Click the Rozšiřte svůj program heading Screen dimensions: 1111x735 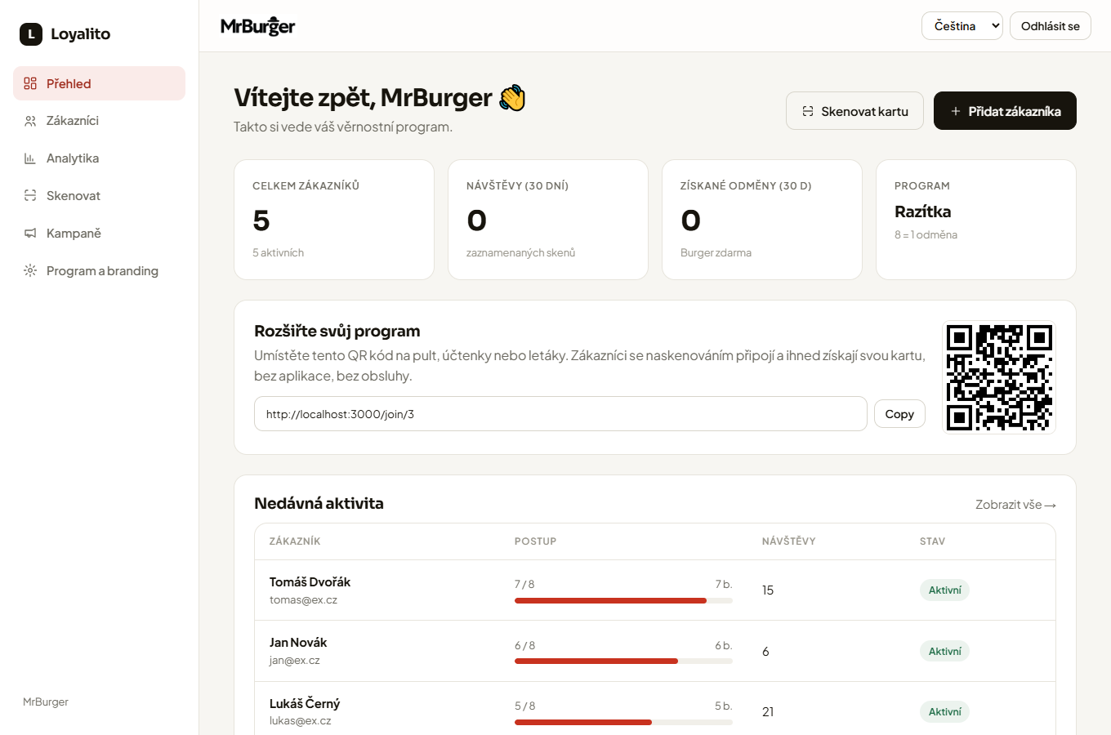337,332
